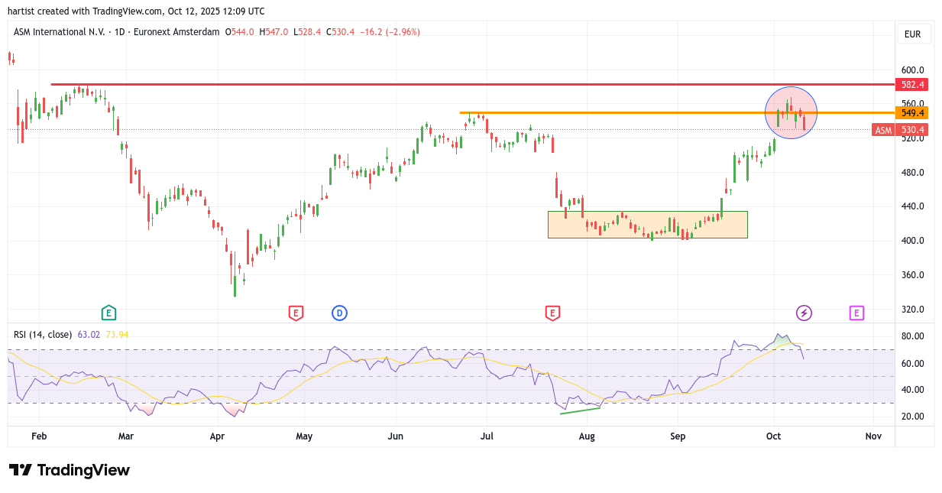Click the red earnings E marker in late July
This screenshot has width=942, height=493.
(x=552, y=312)
